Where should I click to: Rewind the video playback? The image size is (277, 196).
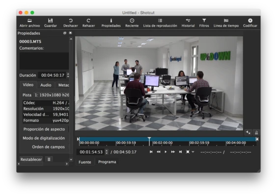point(159,152)
